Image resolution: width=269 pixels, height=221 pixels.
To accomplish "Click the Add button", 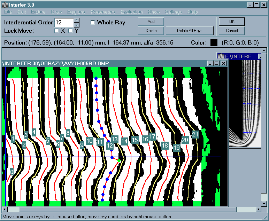I will (x=151, y=22).
